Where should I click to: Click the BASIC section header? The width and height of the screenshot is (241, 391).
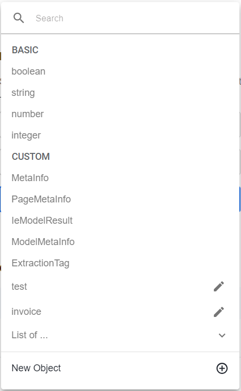coord(25,50)
